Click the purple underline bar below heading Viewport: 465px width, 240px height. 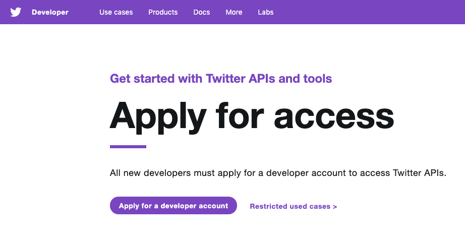[x=128, y=147]
